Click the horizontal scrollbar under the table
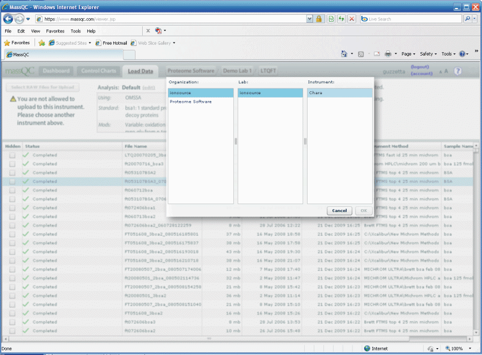The height and width of the screenshot is (355, 482). tap(209, 339)
